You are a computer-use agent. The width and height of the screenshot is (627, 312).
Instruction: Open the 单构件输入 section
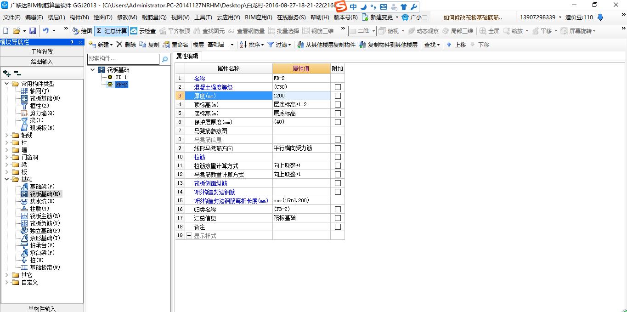(42, 308)
